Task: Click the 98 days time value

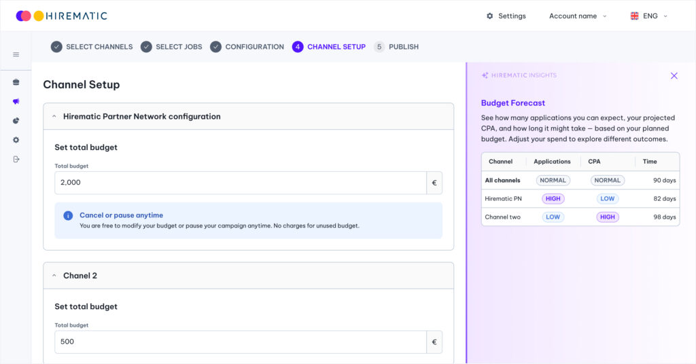Action: tap(665, 217)
